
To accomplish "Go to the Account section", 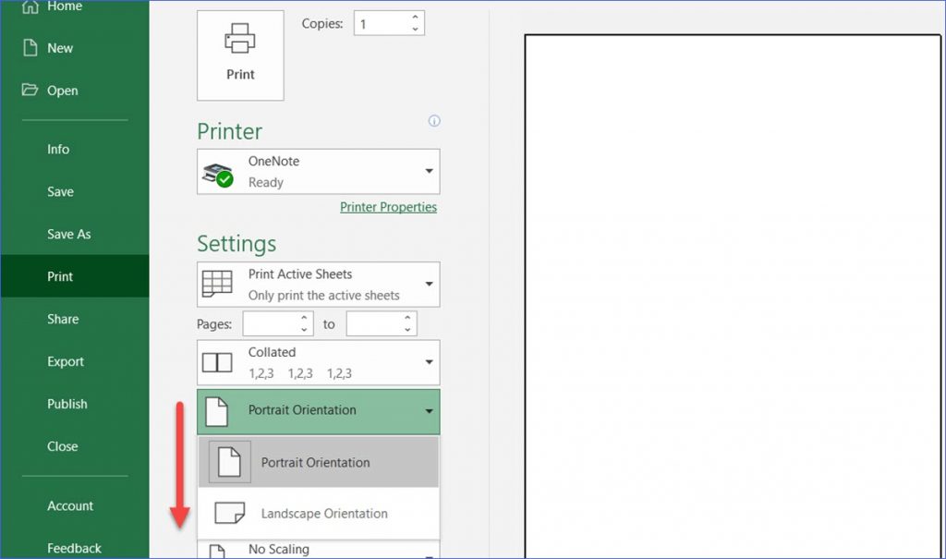I will point(70,505).
